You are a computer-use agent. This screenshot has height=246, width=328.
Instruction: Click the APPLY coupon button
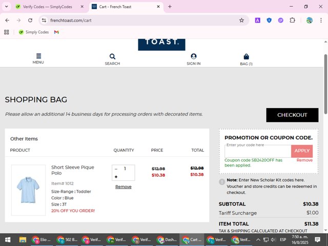[x=302, y=151]
